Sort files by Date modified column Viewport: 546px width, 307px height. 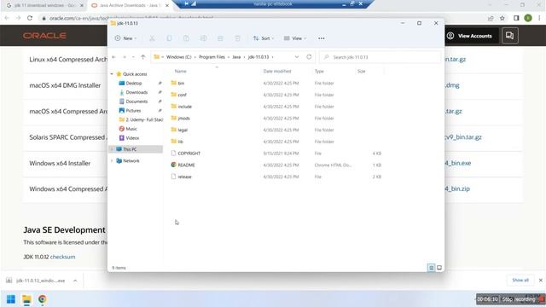(277, 72)
